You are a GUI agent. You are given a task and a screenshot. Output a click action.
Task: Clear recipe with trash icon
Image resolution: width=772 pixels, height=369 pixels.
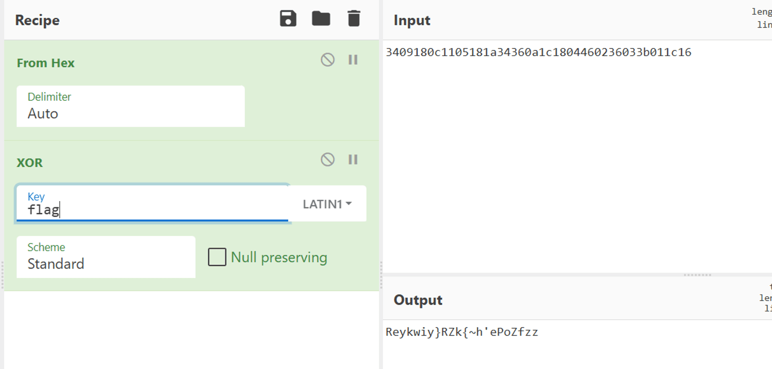pos(354,19)
